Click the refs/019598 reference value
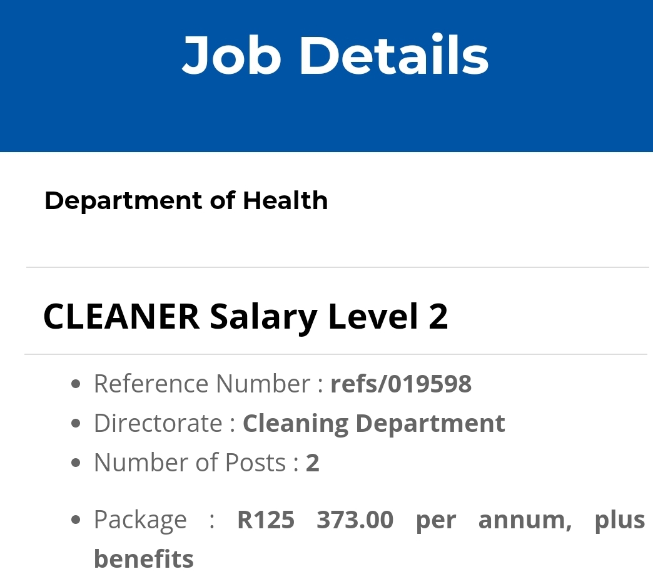The height and width of the screenshot is (574, 653). tap(400, 384)
